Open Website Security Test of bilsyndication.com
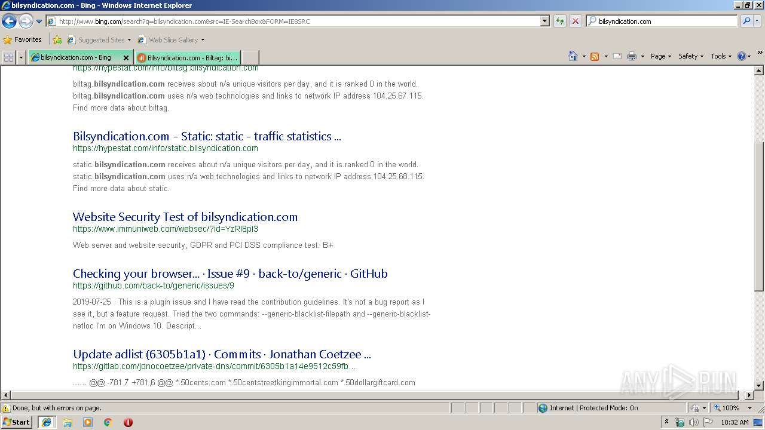 (x=185, y=217)
